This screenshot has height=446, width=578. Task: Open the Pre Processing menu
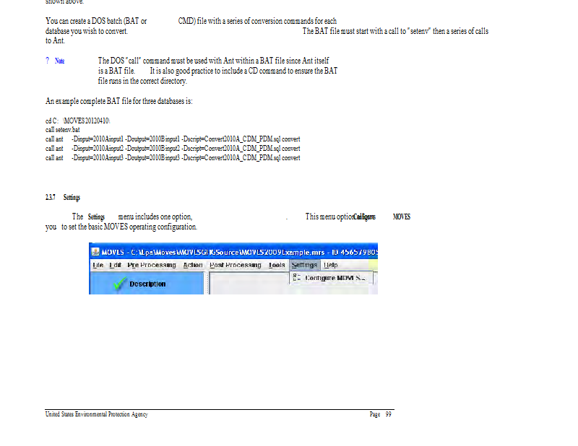click(x=152, y=265)
